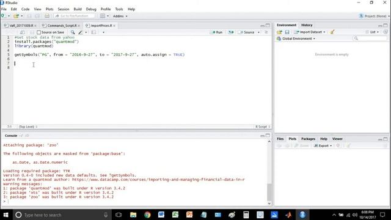Click the R Script file type selector
The height and width of the screenshot is (220, 391).
(x=263, y=127)
